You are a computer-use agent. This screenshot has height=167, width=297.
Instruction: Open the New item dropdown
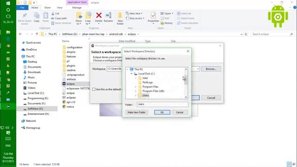point(134,13)
